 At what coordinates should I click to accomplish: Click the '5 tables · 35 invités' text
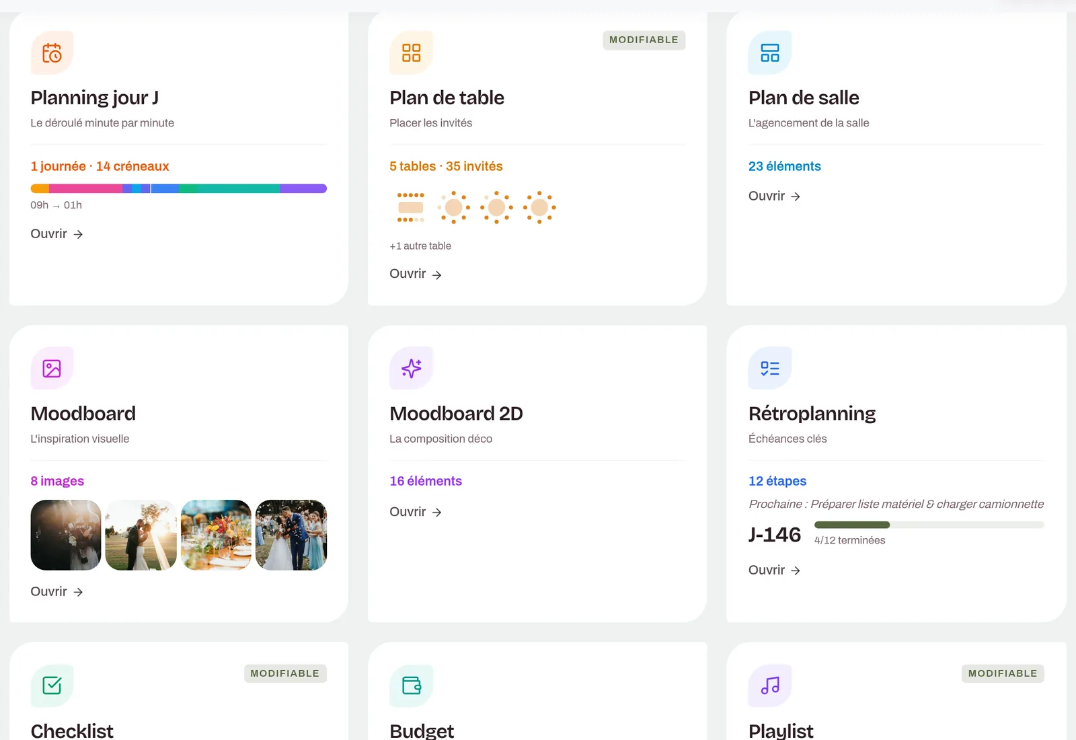(x=446, y=166)
